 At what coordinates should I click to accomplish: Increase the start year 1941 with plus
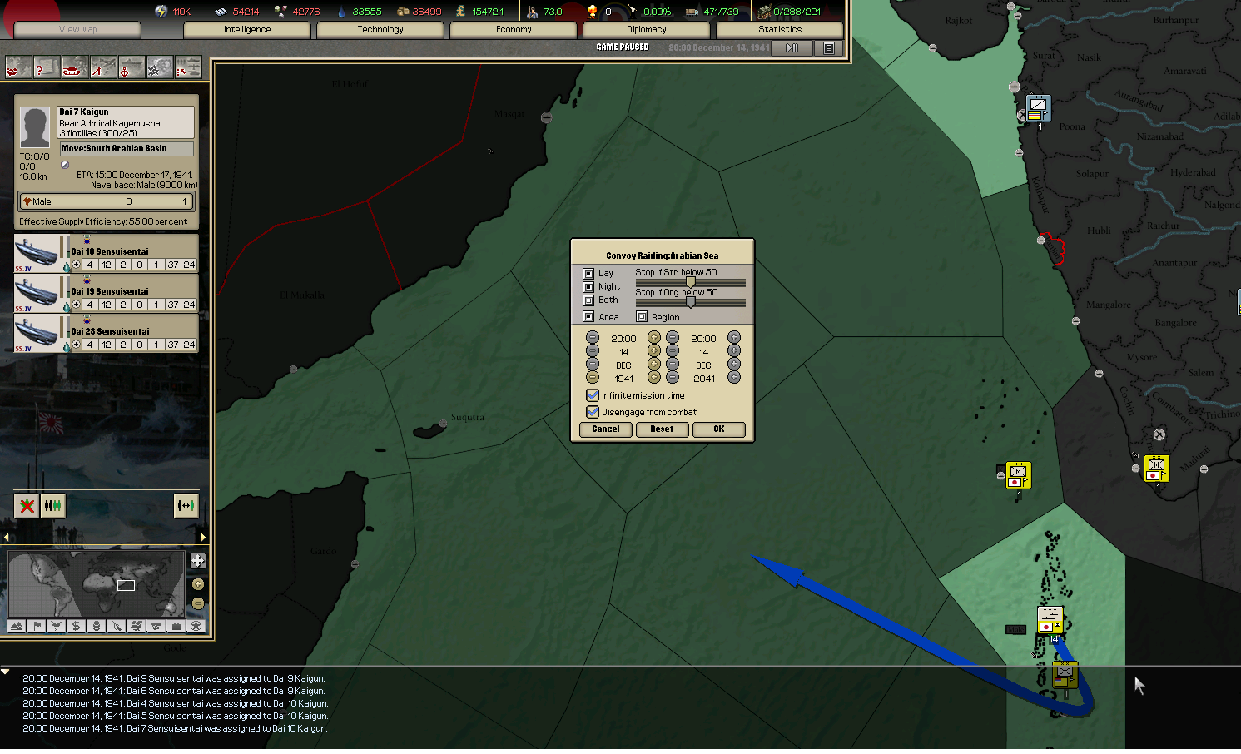654,378
